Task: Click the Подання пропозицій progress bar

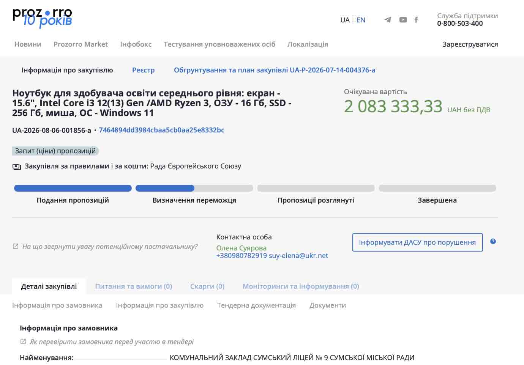Action: click(x=73, y=188)
